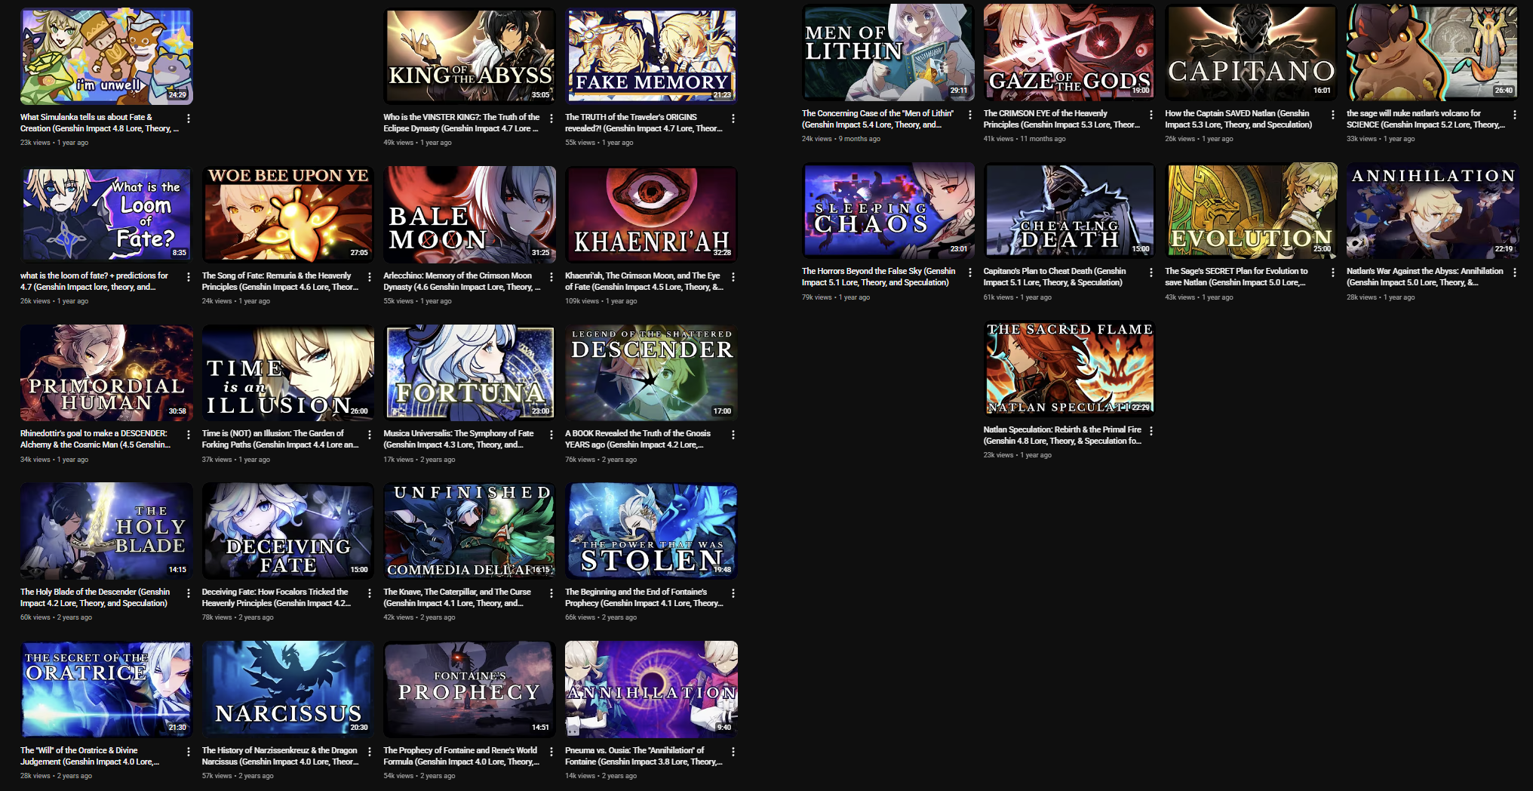Open 'Deceiving Fate: How Focalors Tricked' title
1533x791 pixels.
(x=276, y=597)
